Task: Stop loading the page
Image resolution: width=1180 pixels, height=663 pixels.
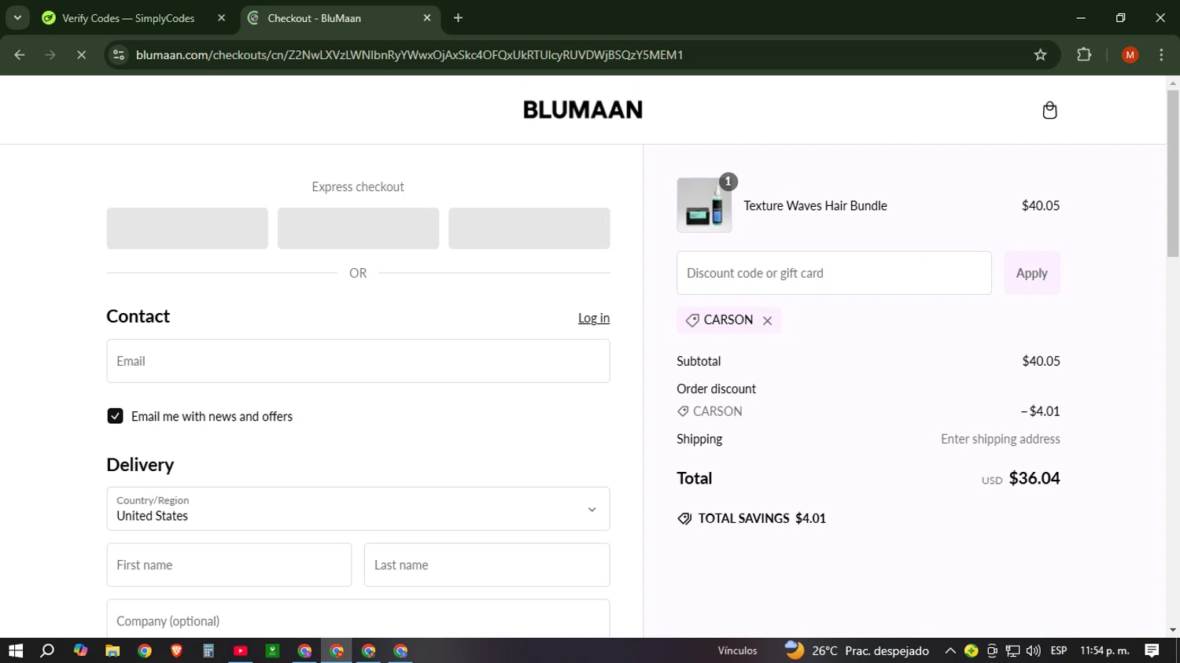Action: pyautogui.click(x=81, y=55)
